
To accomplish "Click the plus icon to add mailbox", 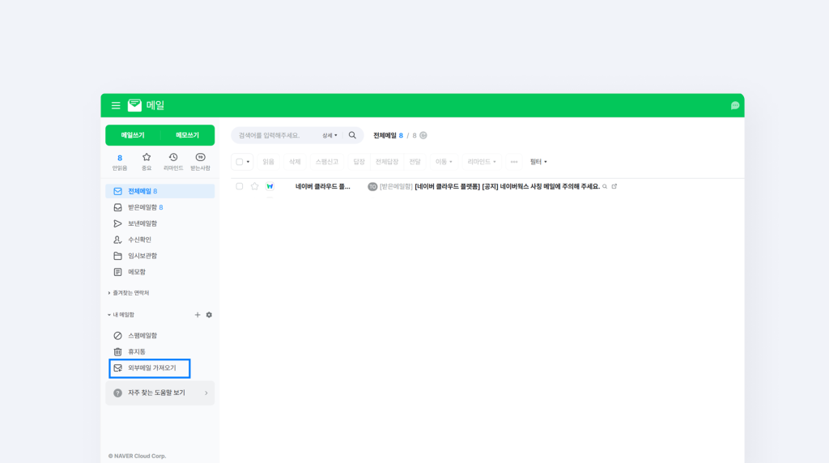I will pyautogui.click(x=198, y=314).
